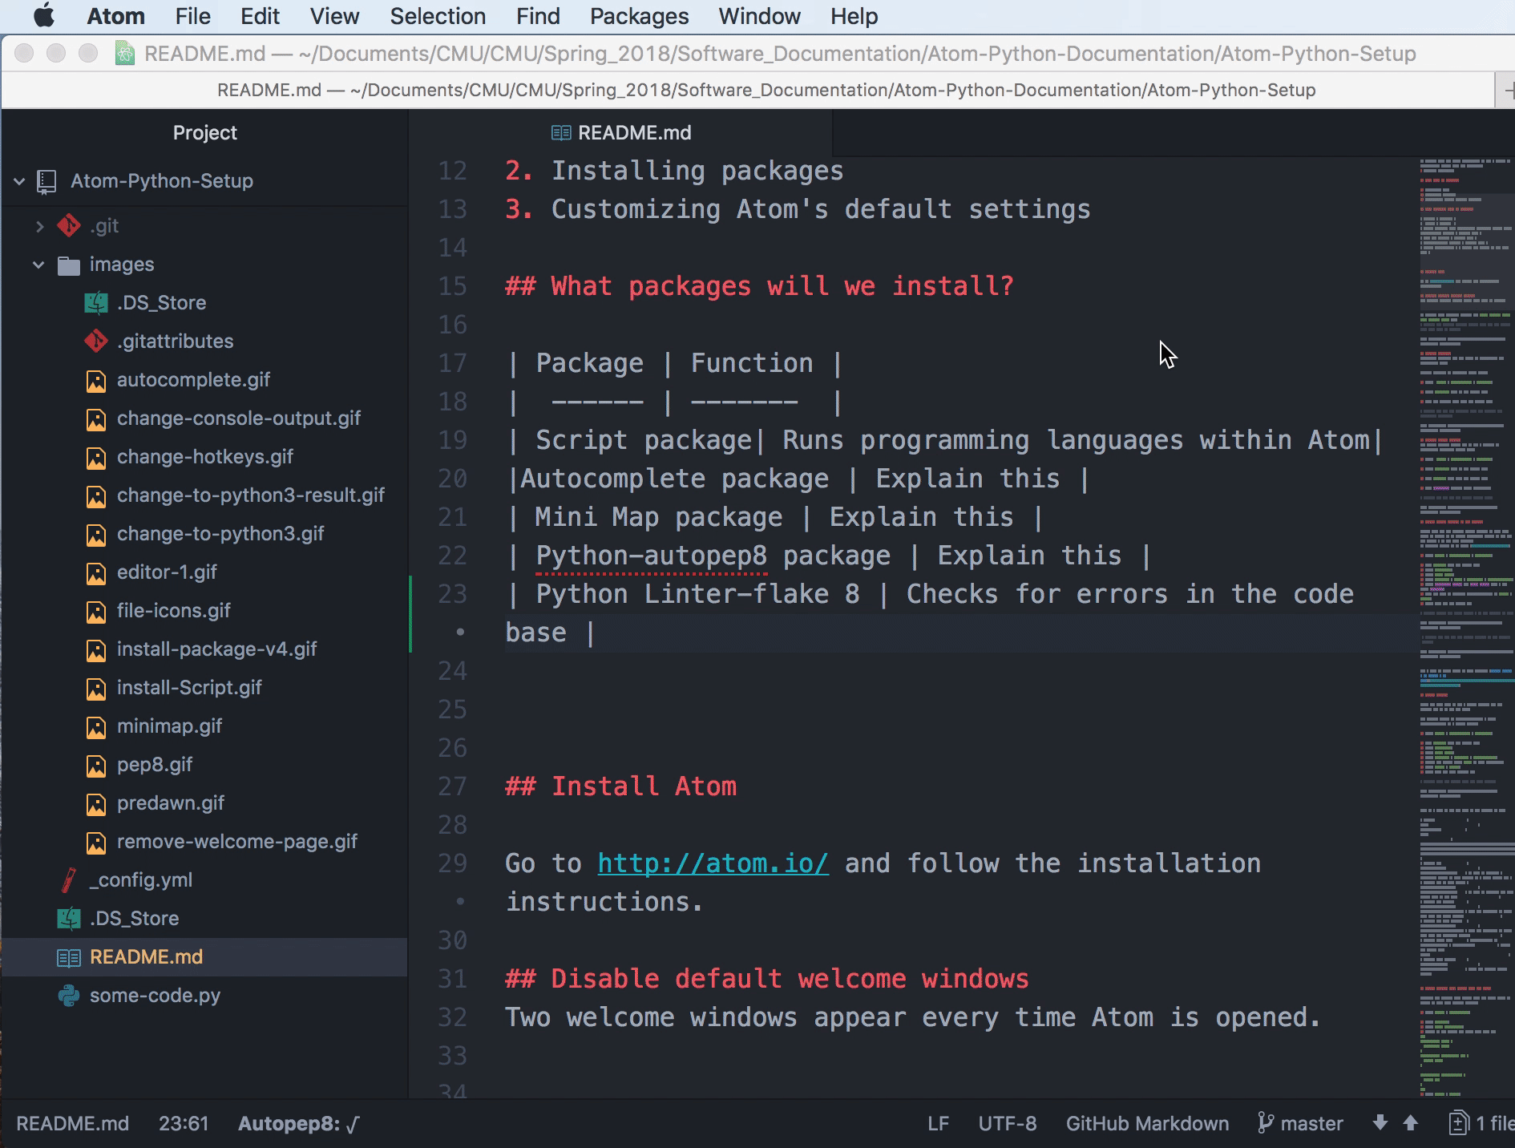1515x1148 pixels.
Task: Click the minimap code overview
Action: [x=1467, y=628]
